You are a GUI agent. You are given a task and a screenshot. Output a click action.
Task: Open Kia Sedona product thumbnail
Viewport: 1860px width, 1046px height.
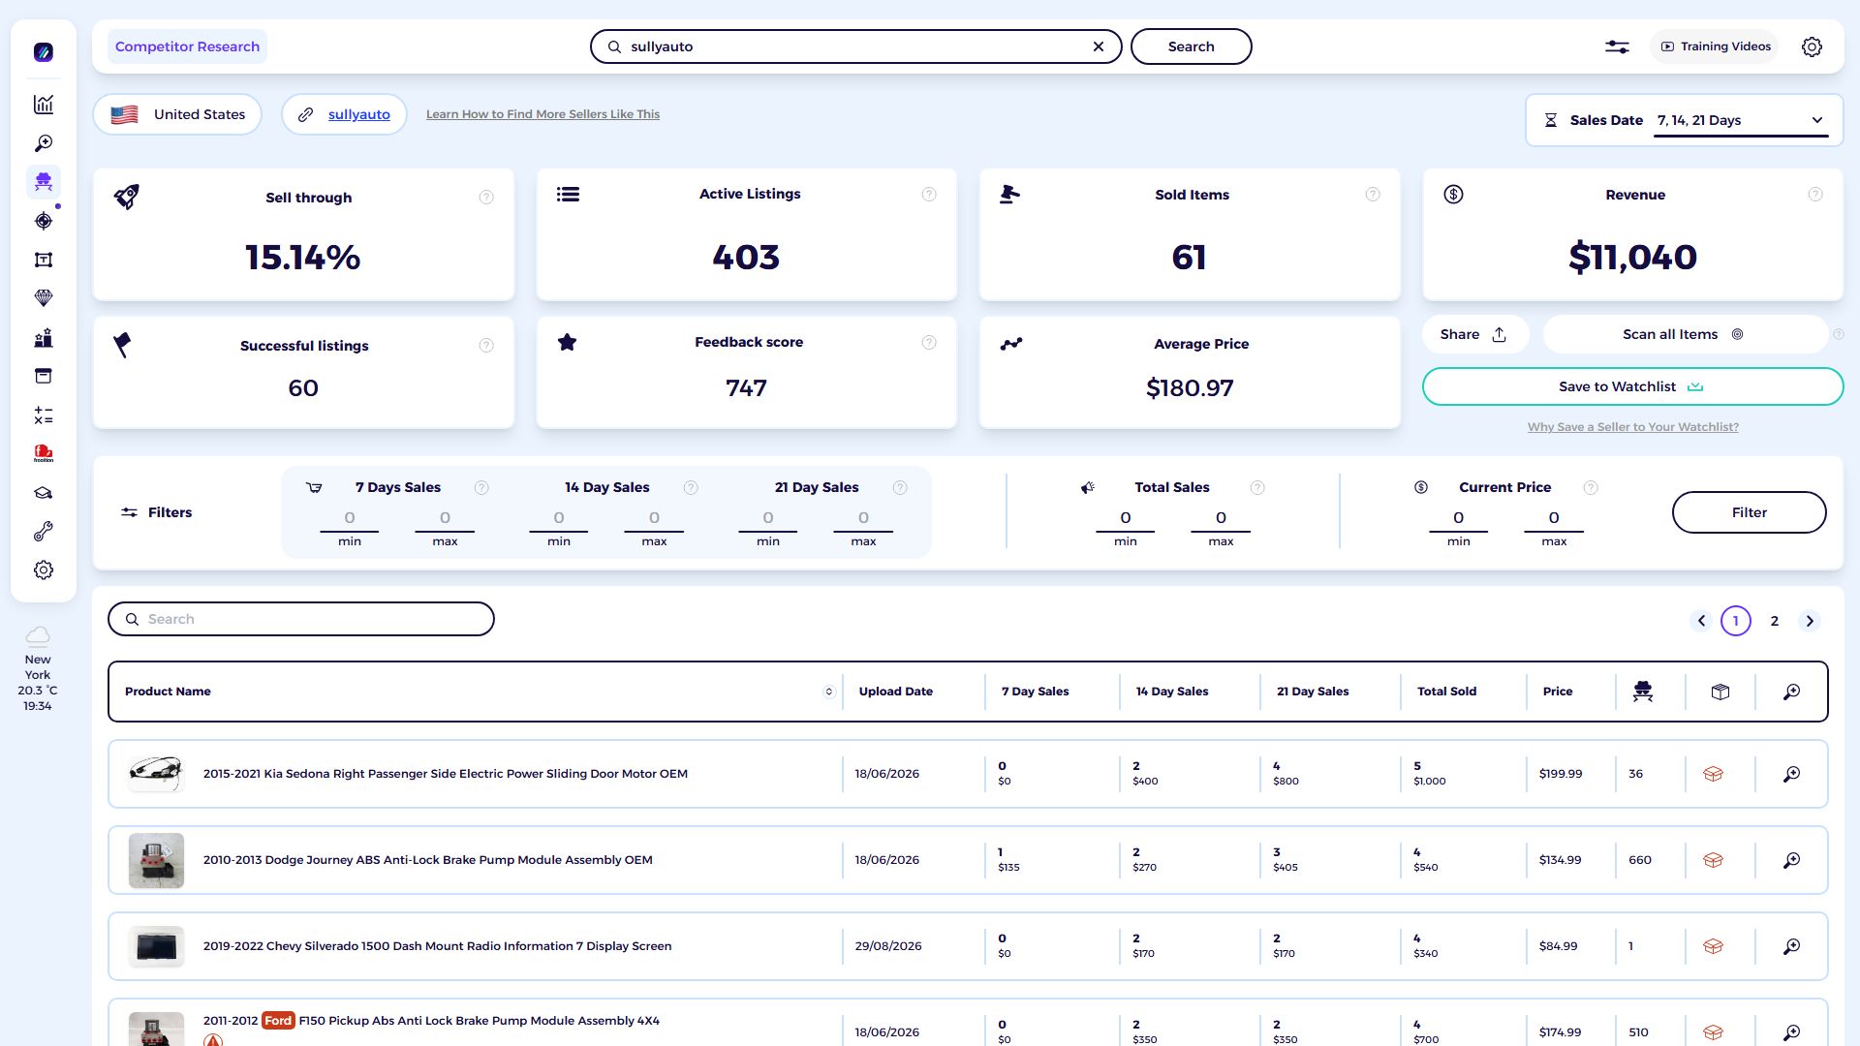coord(156,774)
